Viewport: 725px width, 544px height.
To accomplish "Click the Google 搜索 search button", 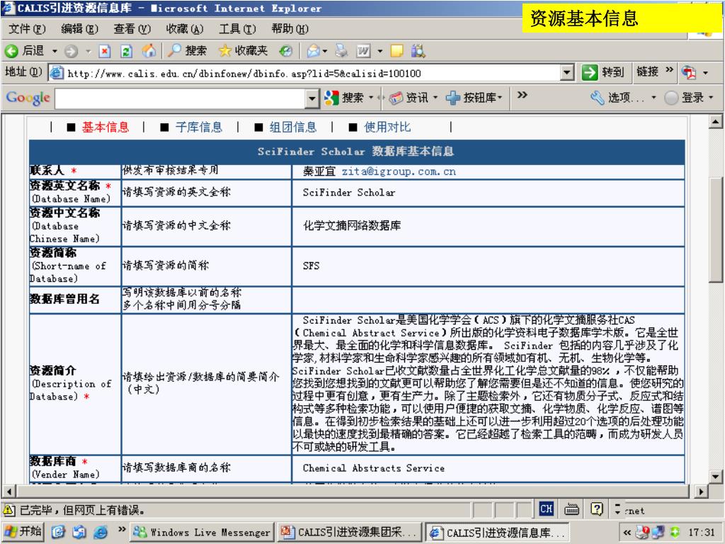I will point(344,98).
